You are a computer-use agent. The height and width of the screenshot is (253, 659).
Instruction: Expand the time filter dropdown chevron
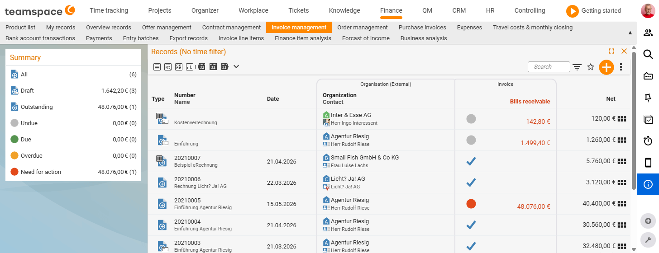pos(236,67)
